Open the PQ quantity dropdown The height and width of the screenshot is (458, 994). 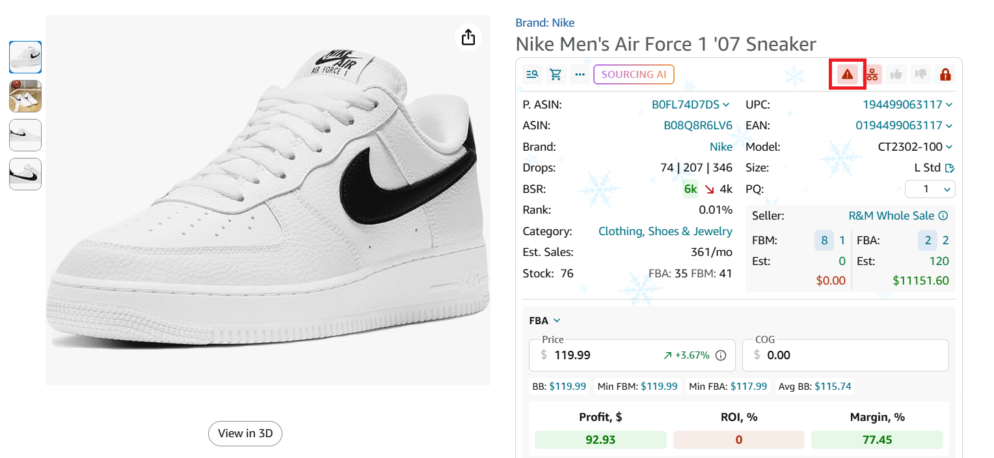tap(930, 189)
